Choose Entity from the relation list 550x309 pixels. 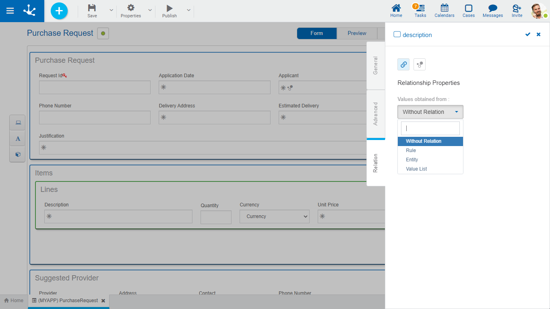412,160
